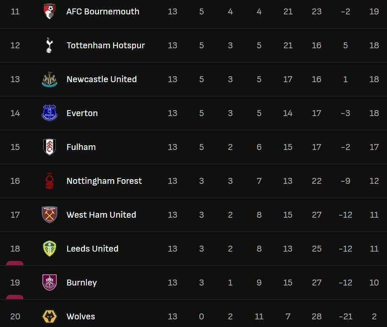Click the Tottenham Hotspur cockerel crest
The height and width of the screenshot is (327, 387).
50,45
